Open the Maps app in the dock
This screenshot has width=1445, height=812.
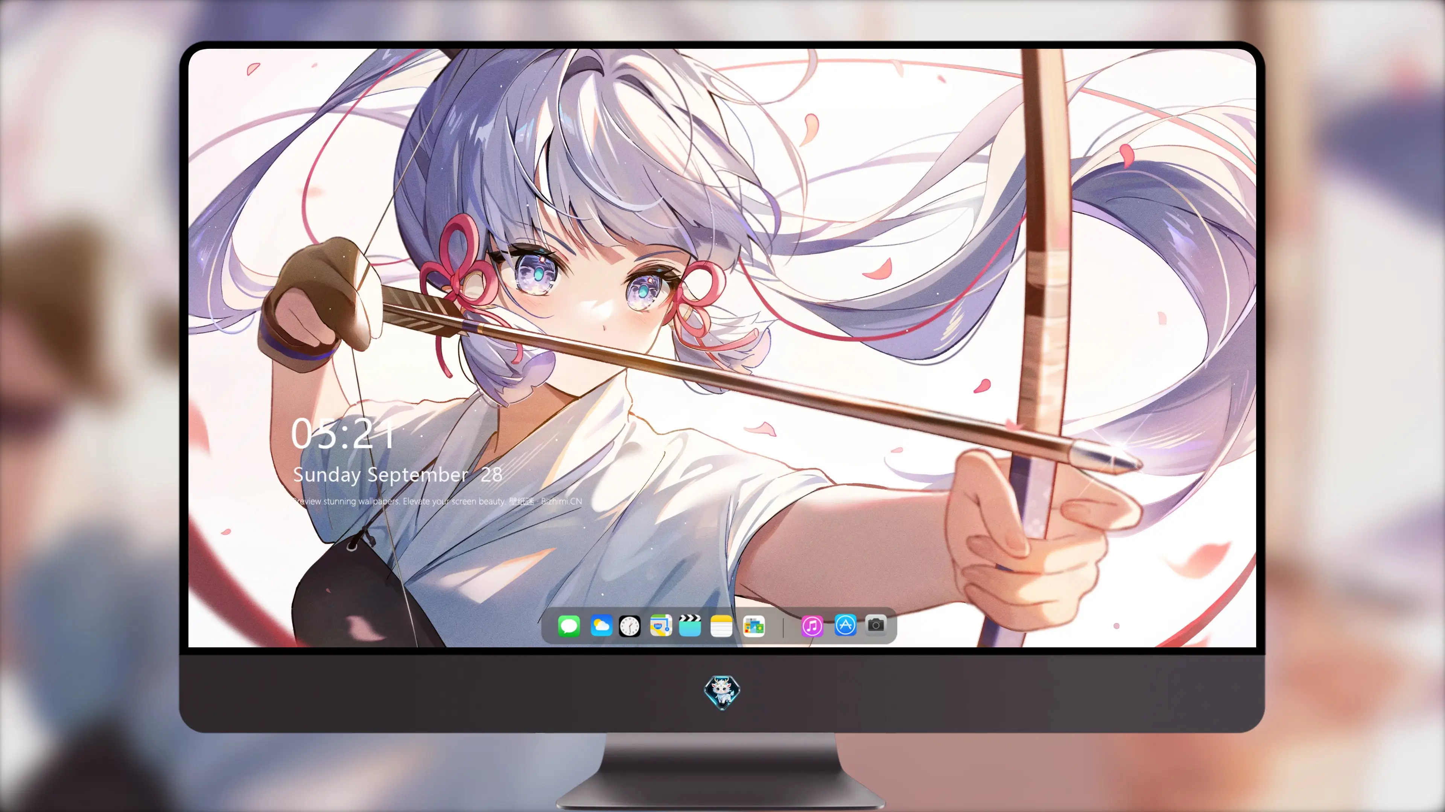click(661, 626)
